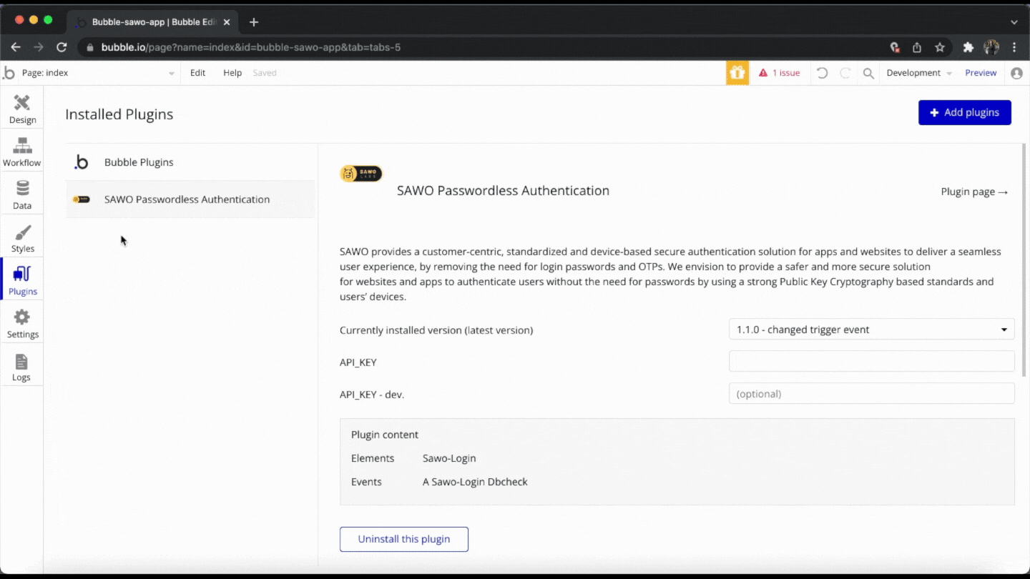The image size is (1030, 579).
Task: Expand the tab search chevron
Action: 1014,22
